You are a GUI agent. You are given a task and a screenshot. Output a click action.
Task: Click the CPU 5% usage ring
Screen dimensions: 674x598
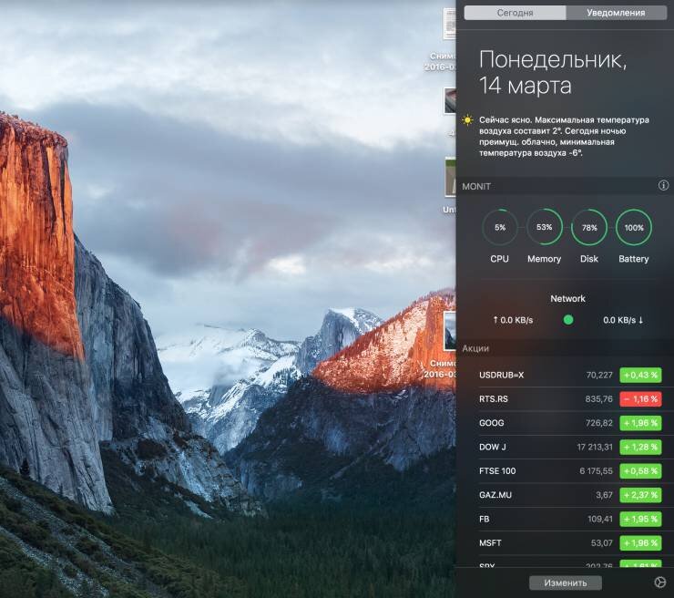click(x=499, y=227)
